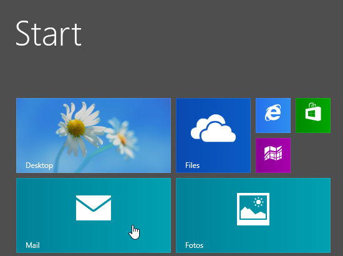Launch the green Windows Store tile
The image size is (343, 256).
click(313, 116)
